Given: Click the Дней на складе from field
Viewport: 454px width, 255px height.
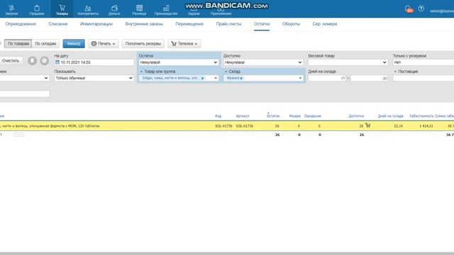Looking at the screenshot, I should coord(327,78).
